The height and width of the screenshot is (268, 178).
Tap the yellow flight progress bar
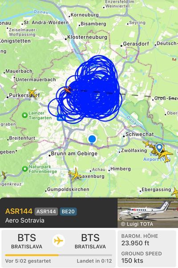pos(58,255)
